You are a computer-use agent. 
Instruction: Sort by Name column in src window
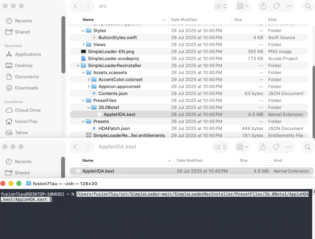88,20
